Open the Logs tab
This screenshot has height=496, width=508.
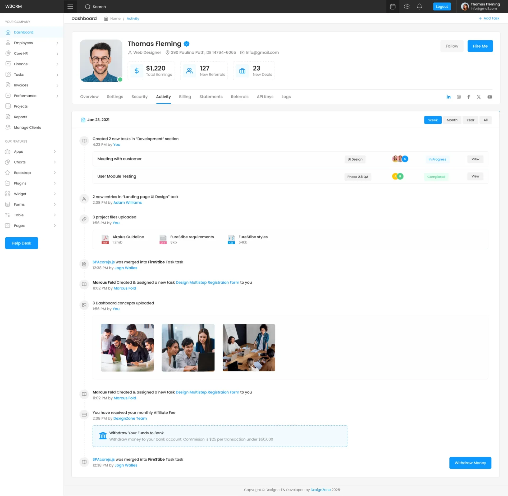pos(286,97)
